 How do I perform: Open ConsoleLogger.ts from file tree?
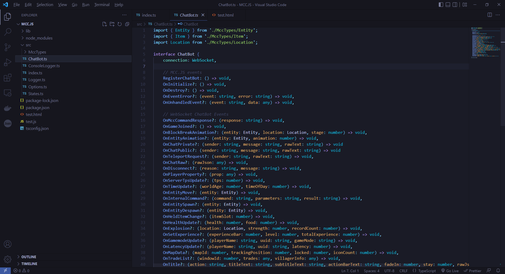click(73, 66)
